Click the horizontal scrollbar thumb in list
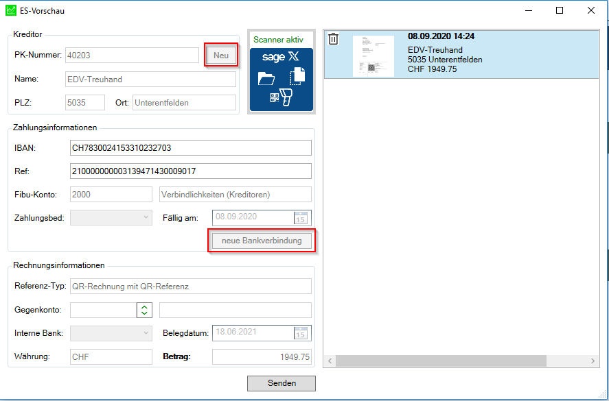This screenshot has width=609, height=401. click(x=441, y=361)
